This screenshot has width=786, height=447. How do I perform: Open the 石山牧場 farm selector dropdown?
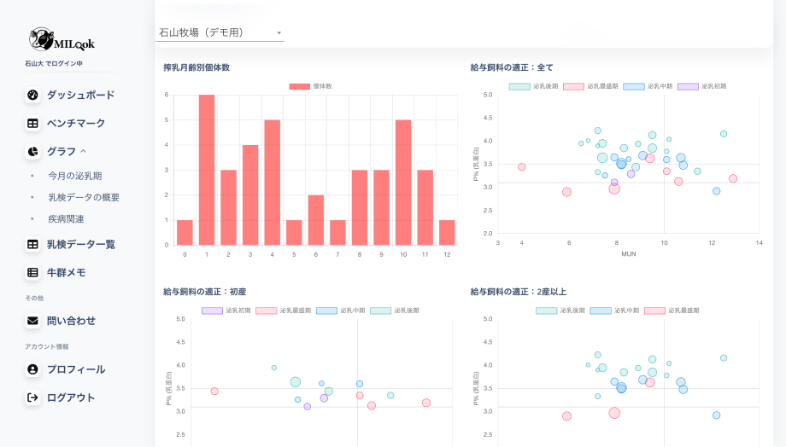pyautogui.click(x=220, y=32)
